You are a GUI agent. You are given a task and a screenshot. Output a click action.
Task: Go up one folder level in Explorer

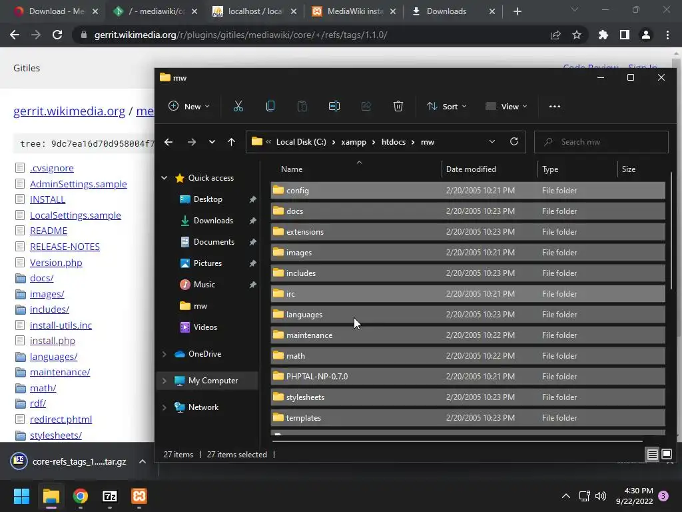(231, 142)
